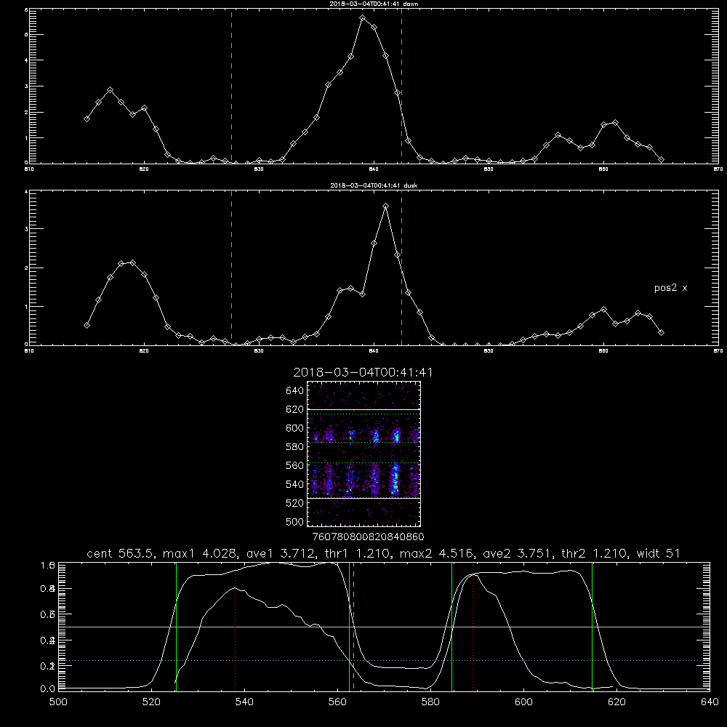Click the green vertical line near 585 in bottom plot

click(451, 626)
